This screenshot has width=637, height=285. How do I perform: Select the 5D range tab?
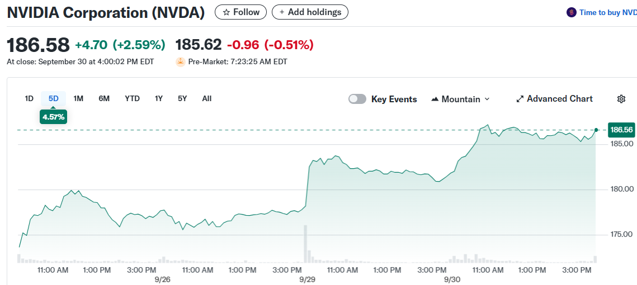53,98
